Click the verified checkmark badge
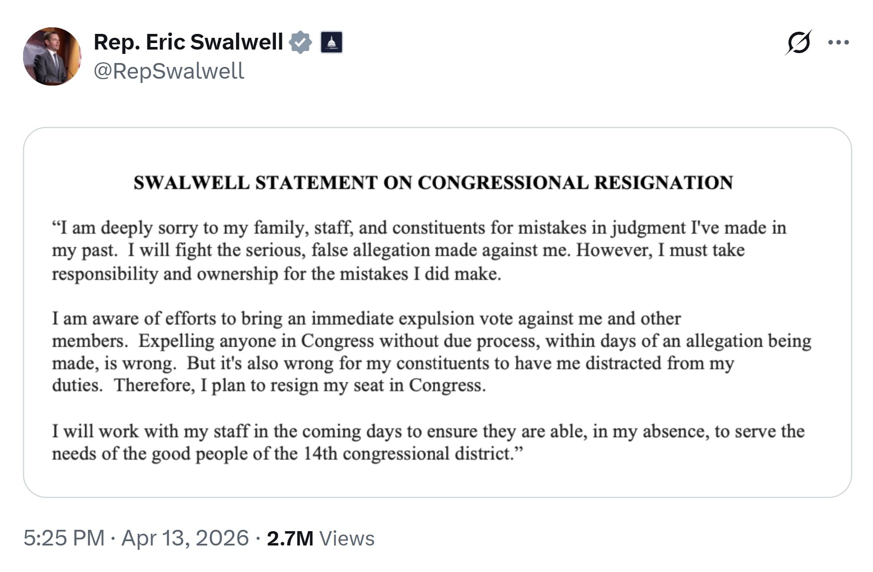 coord(300,42)
